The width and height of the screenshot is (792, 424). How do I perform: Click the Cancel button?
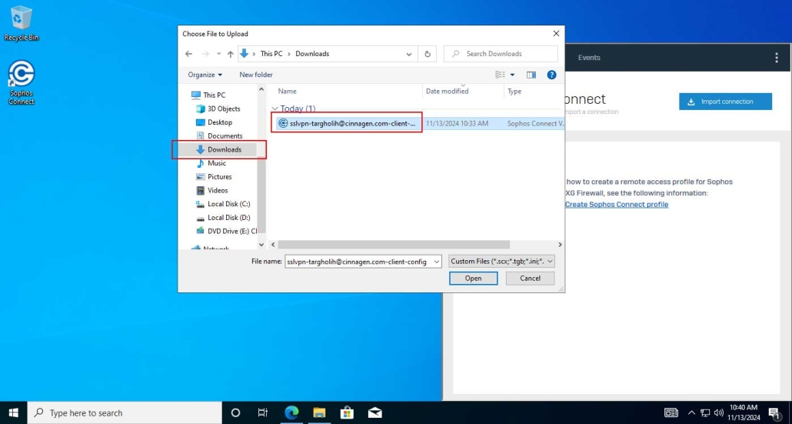pos(530,279)
